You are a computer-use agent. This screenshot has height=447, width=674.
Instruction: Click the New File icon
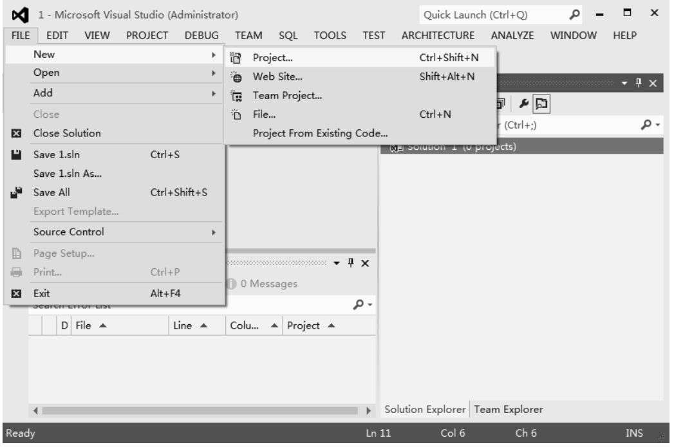[x=236, y=114]
